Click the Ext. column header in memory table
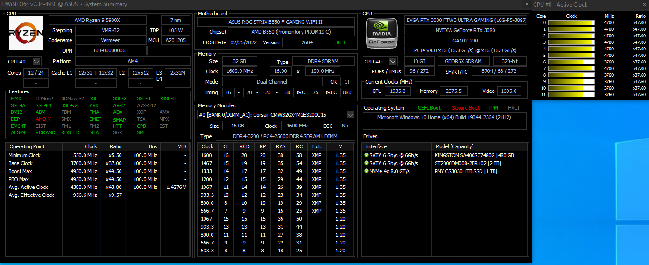The width and height of the screenshot is (649, 265). point(317,146)
